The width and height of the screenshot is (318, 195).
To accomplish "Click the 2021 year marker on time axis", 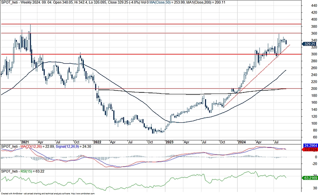I will click(25, 142).
